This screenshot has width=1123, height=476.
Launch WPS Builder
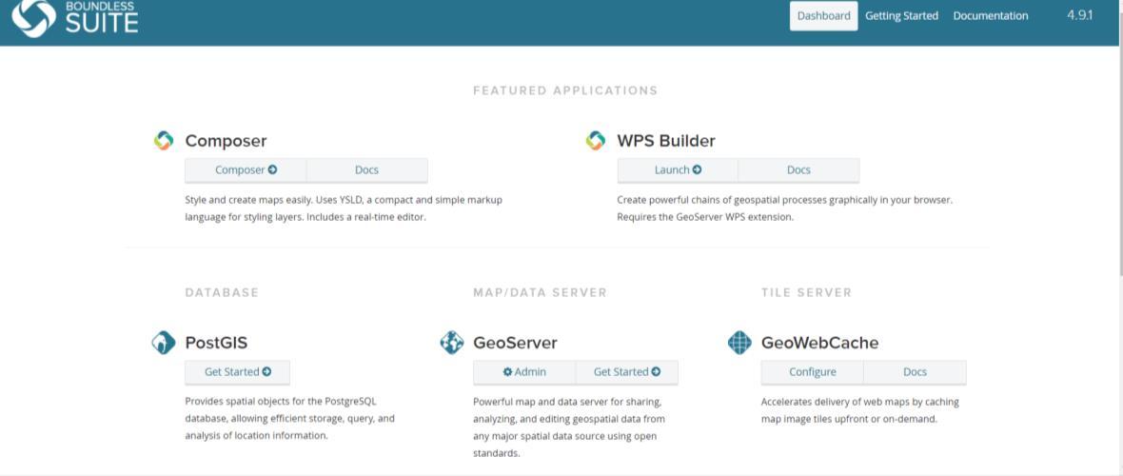(678, 169)
